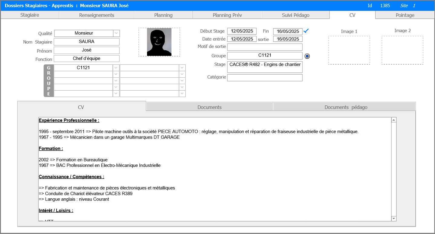Click the trainee profile photo

159,42
